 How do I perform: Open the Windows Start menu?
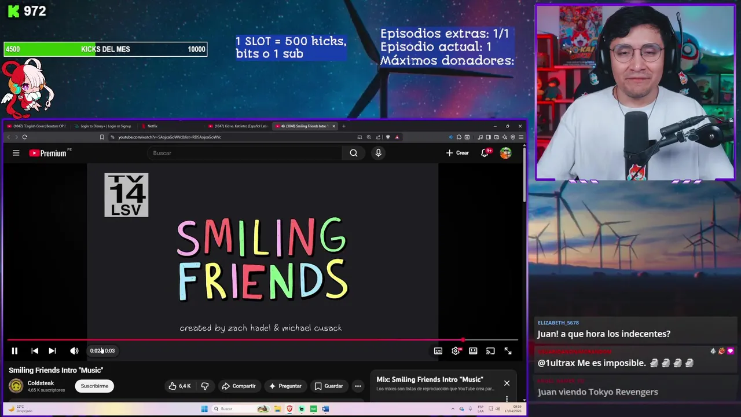coord(204,409)
